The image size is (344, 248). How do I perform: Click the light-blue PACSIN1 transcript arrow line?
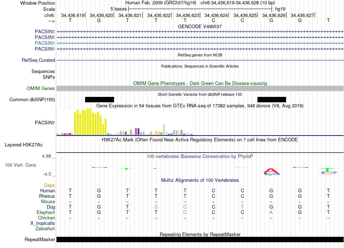point(200,43)
